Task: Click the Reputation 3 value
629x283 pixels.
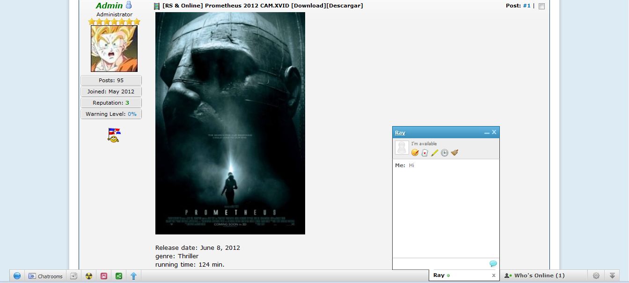Action: pos(127,103)
